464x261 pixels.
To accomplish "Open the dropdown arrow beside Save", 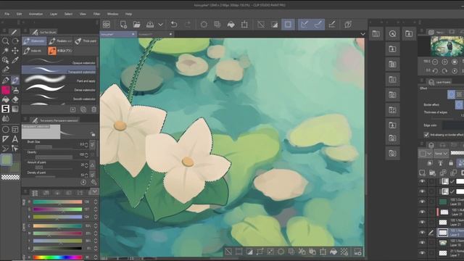I will tap(160, 25).
